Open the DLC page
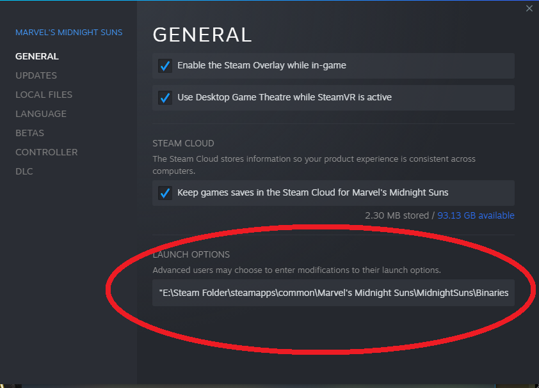539x388 pixels. [x=24, y=171]
